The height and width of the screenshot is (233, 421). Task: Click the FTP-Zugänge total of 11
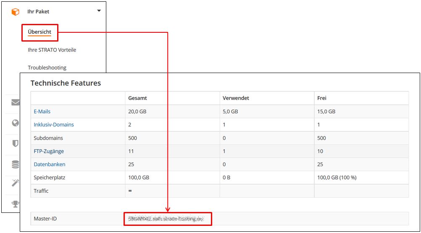pos(131,151)
